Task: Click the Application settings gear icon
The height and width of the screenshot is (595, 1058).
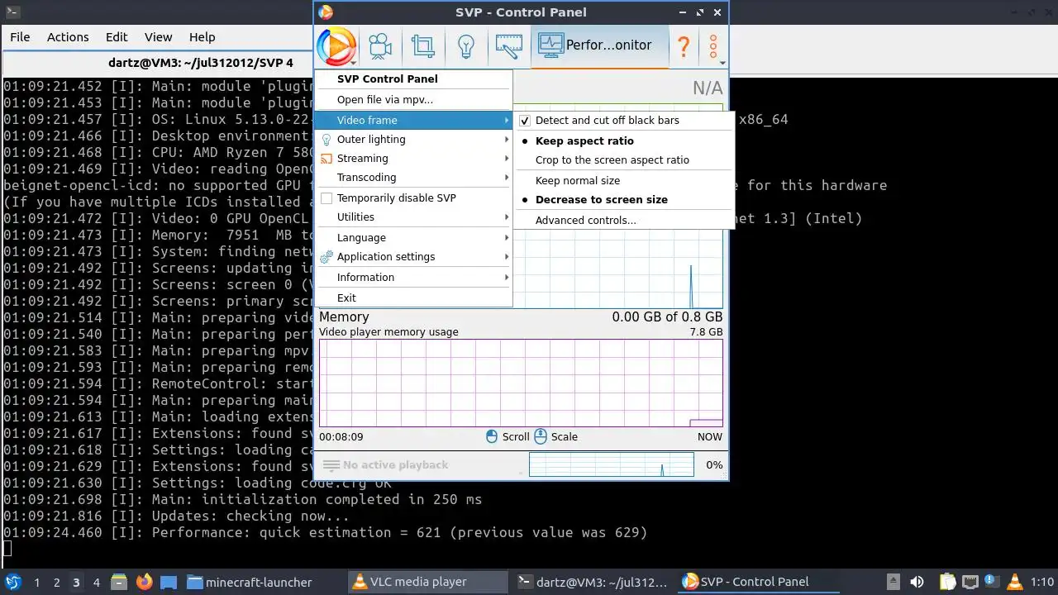Action: coord(326,256)
